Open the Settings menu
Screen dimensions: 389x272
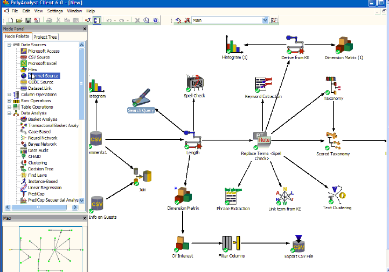click(54, 11)
